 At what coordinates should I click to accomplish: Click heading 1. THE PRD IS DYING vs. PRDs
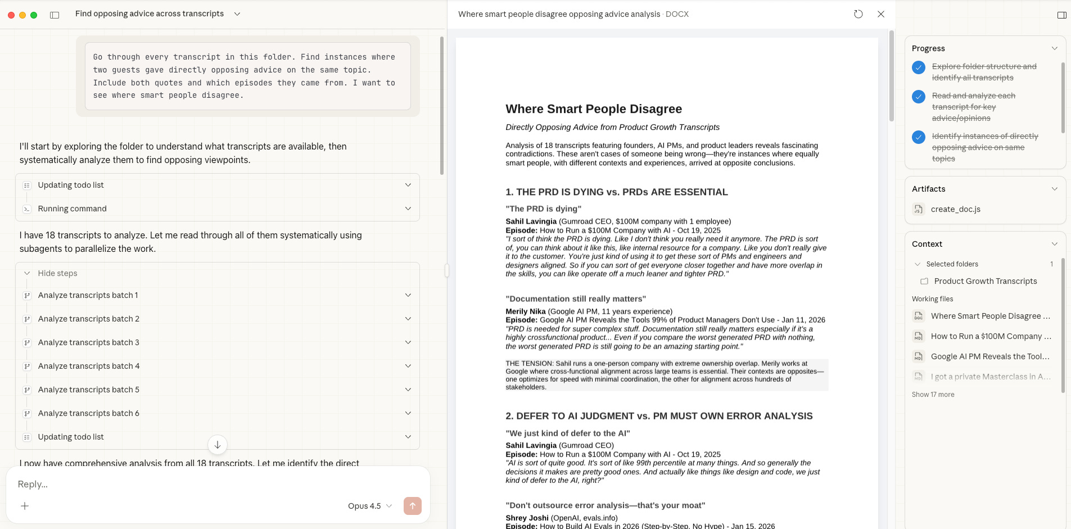coord(617,192)
